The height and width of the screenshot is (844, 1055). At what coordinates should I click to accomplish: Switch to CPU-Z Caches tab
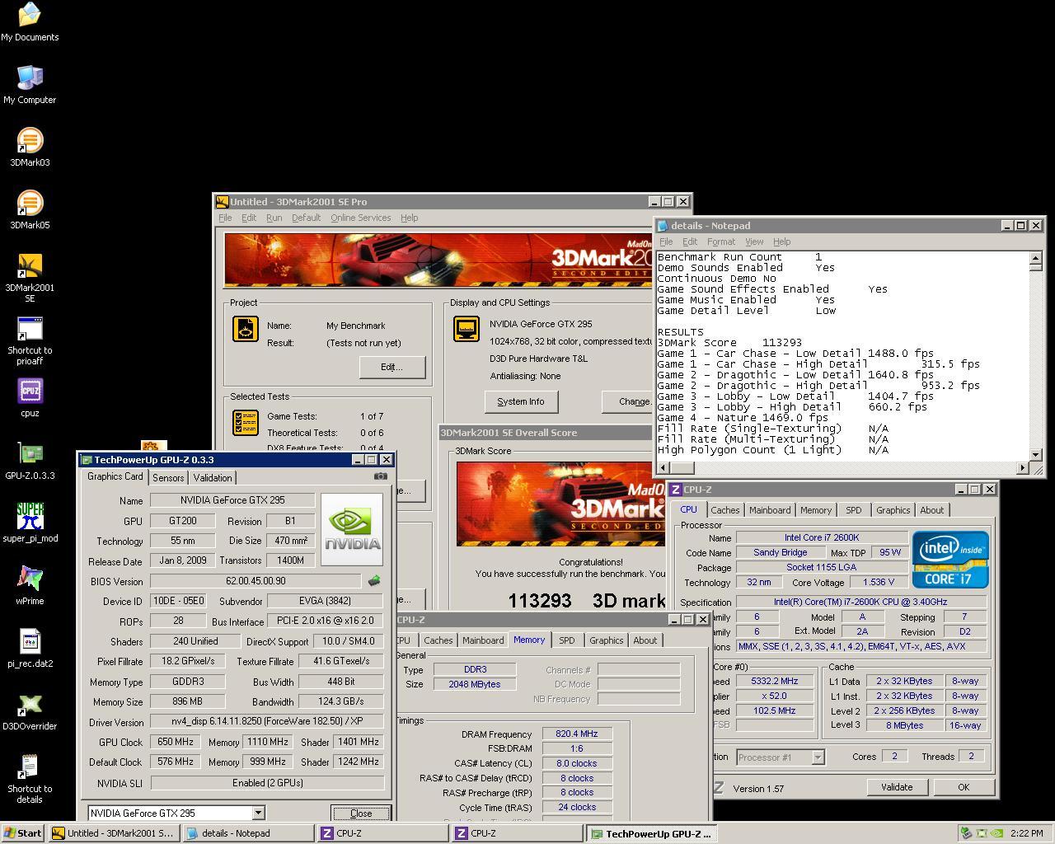point(725,510)
